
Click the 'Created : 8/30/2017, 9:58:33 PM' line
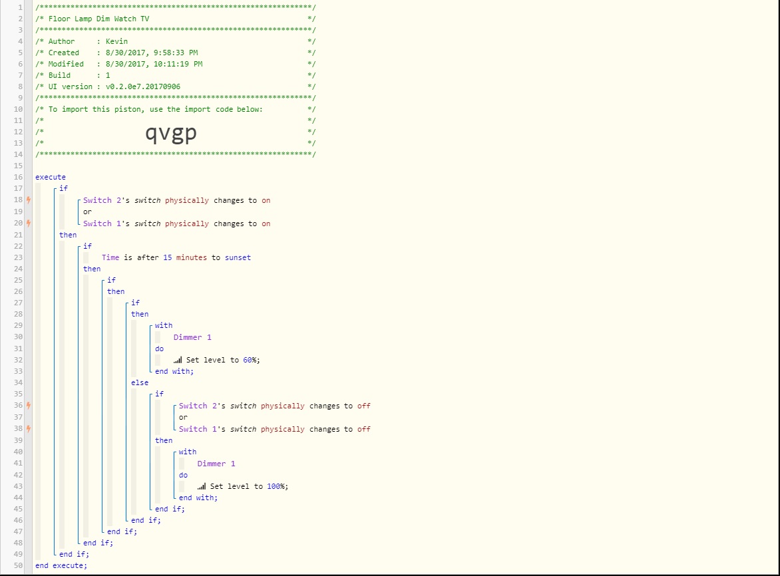123,53
